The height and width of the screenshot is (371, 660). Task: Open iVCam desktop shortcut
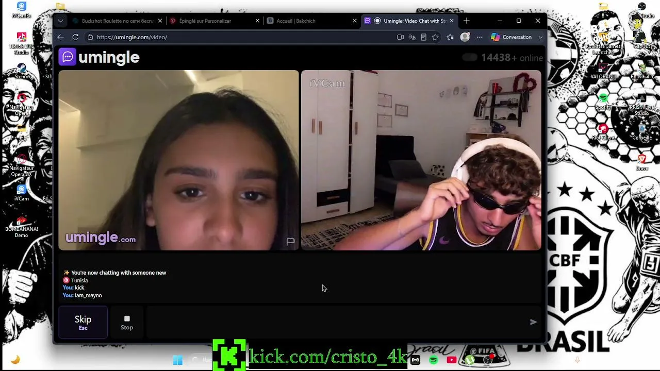pyautogui.click(x=22, y=192)
